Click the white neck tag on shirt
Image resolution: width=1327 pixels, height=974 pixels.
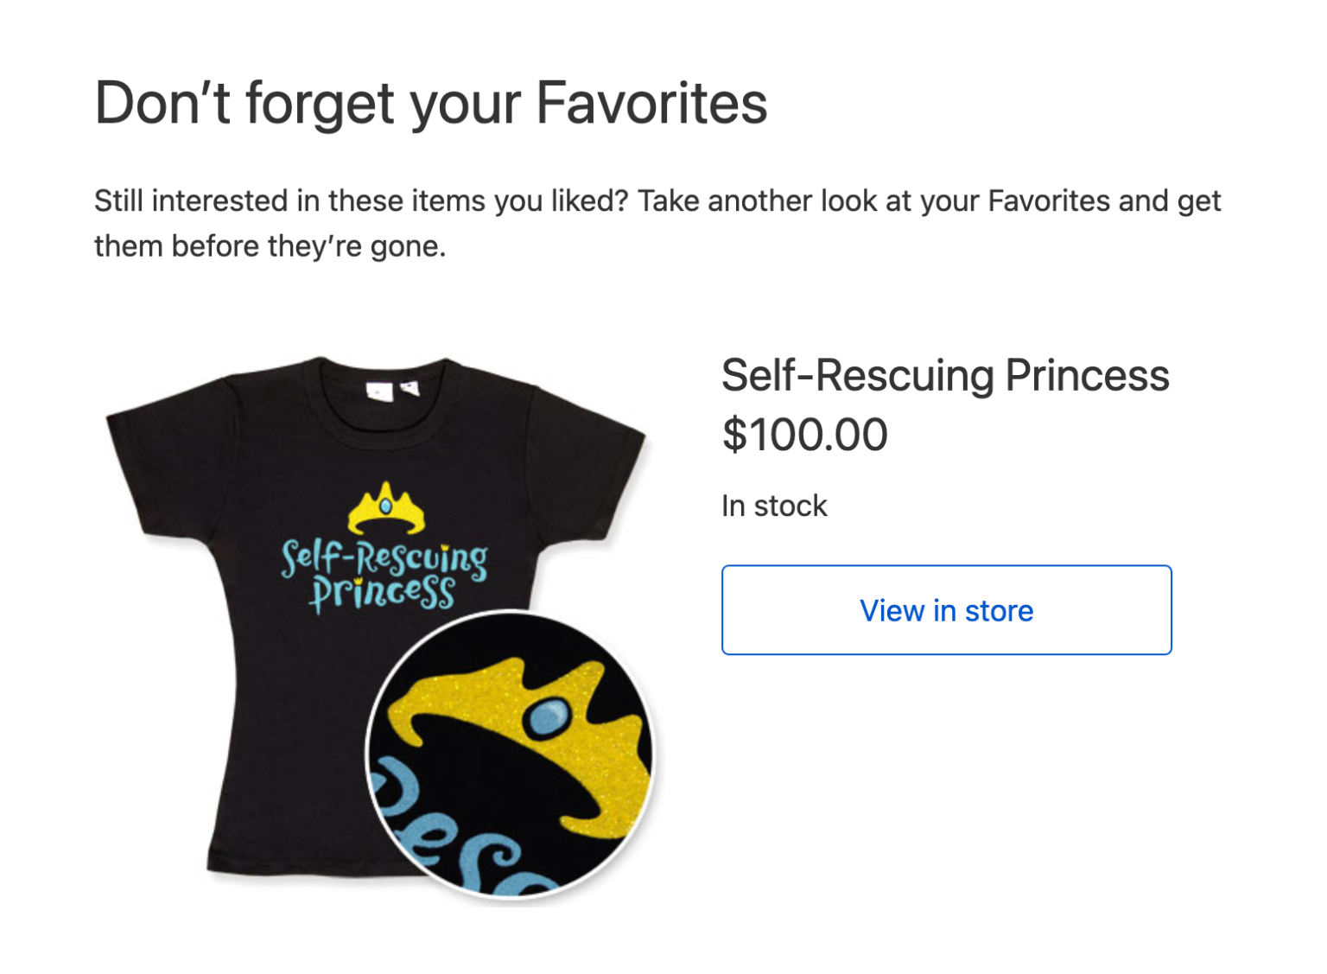[379, 391]
